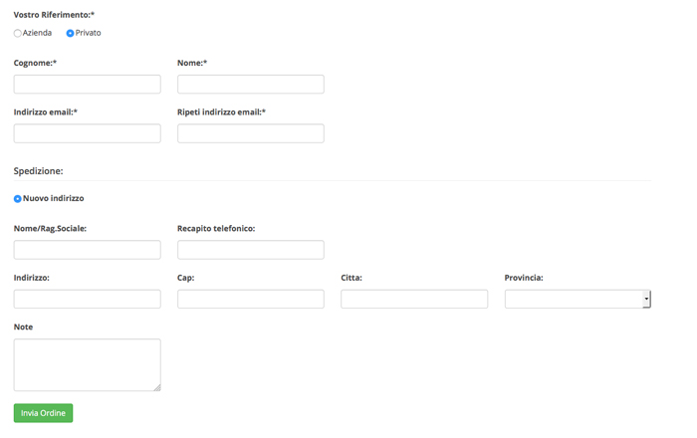Select the Azienda radio button
This screenshot has height=438, width=697.
(x=17, y=33)
